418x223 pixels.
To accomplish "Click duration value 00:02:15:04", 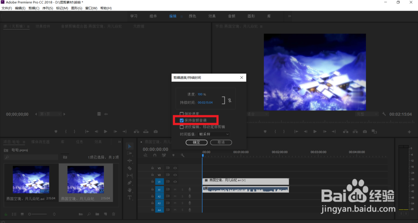I will tap(205, 103).
